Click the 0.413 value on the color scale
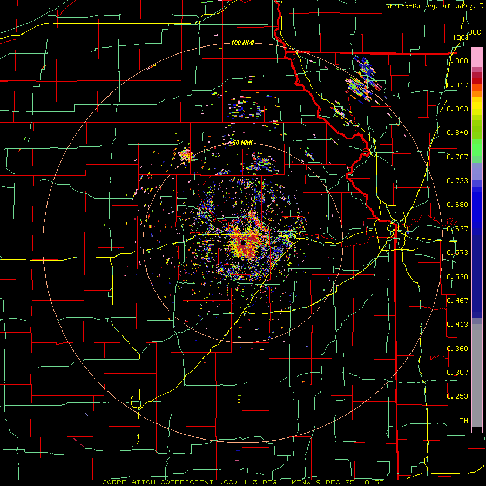Image resolution: width=486 pixels, height=486 pixels. coord(457,324)
